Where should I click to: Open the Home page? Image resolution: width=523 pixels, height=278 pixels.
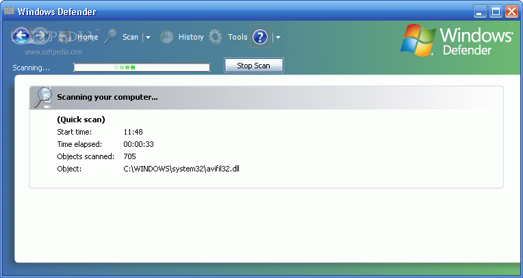tap(88, 37)
